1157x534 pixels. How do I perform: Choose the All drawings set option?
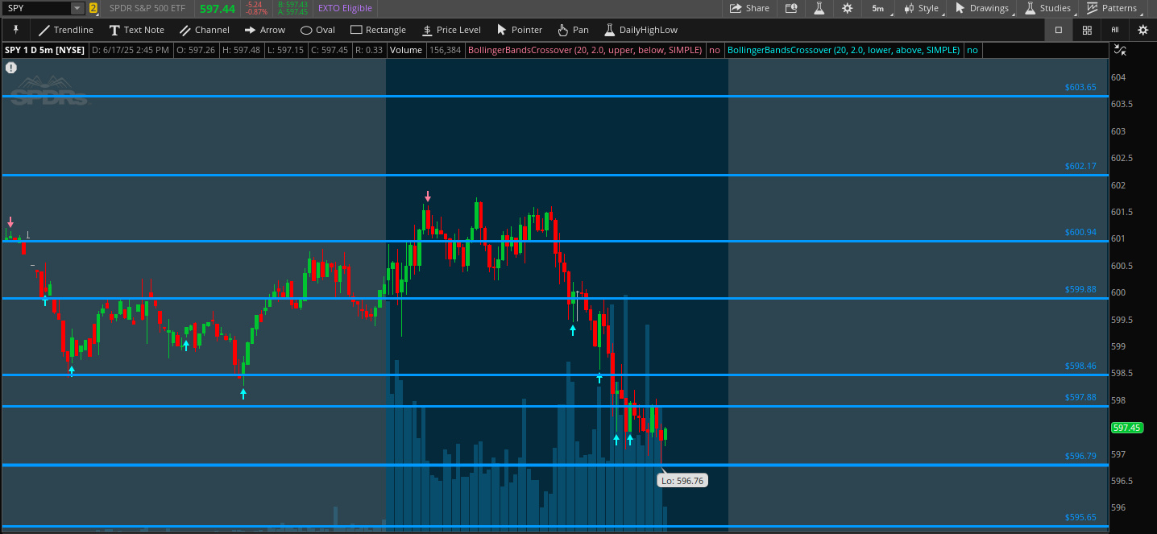1115,30
